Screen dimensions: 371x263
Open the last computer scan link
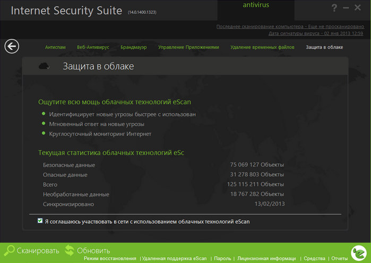[x=290, y=26]
